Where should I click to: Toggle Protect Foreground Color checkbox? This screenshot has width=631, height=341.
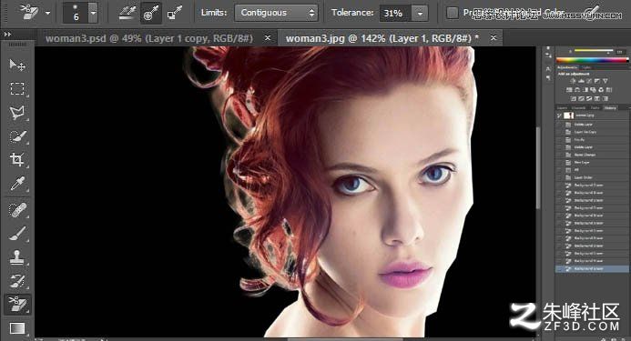pos(453,13)
